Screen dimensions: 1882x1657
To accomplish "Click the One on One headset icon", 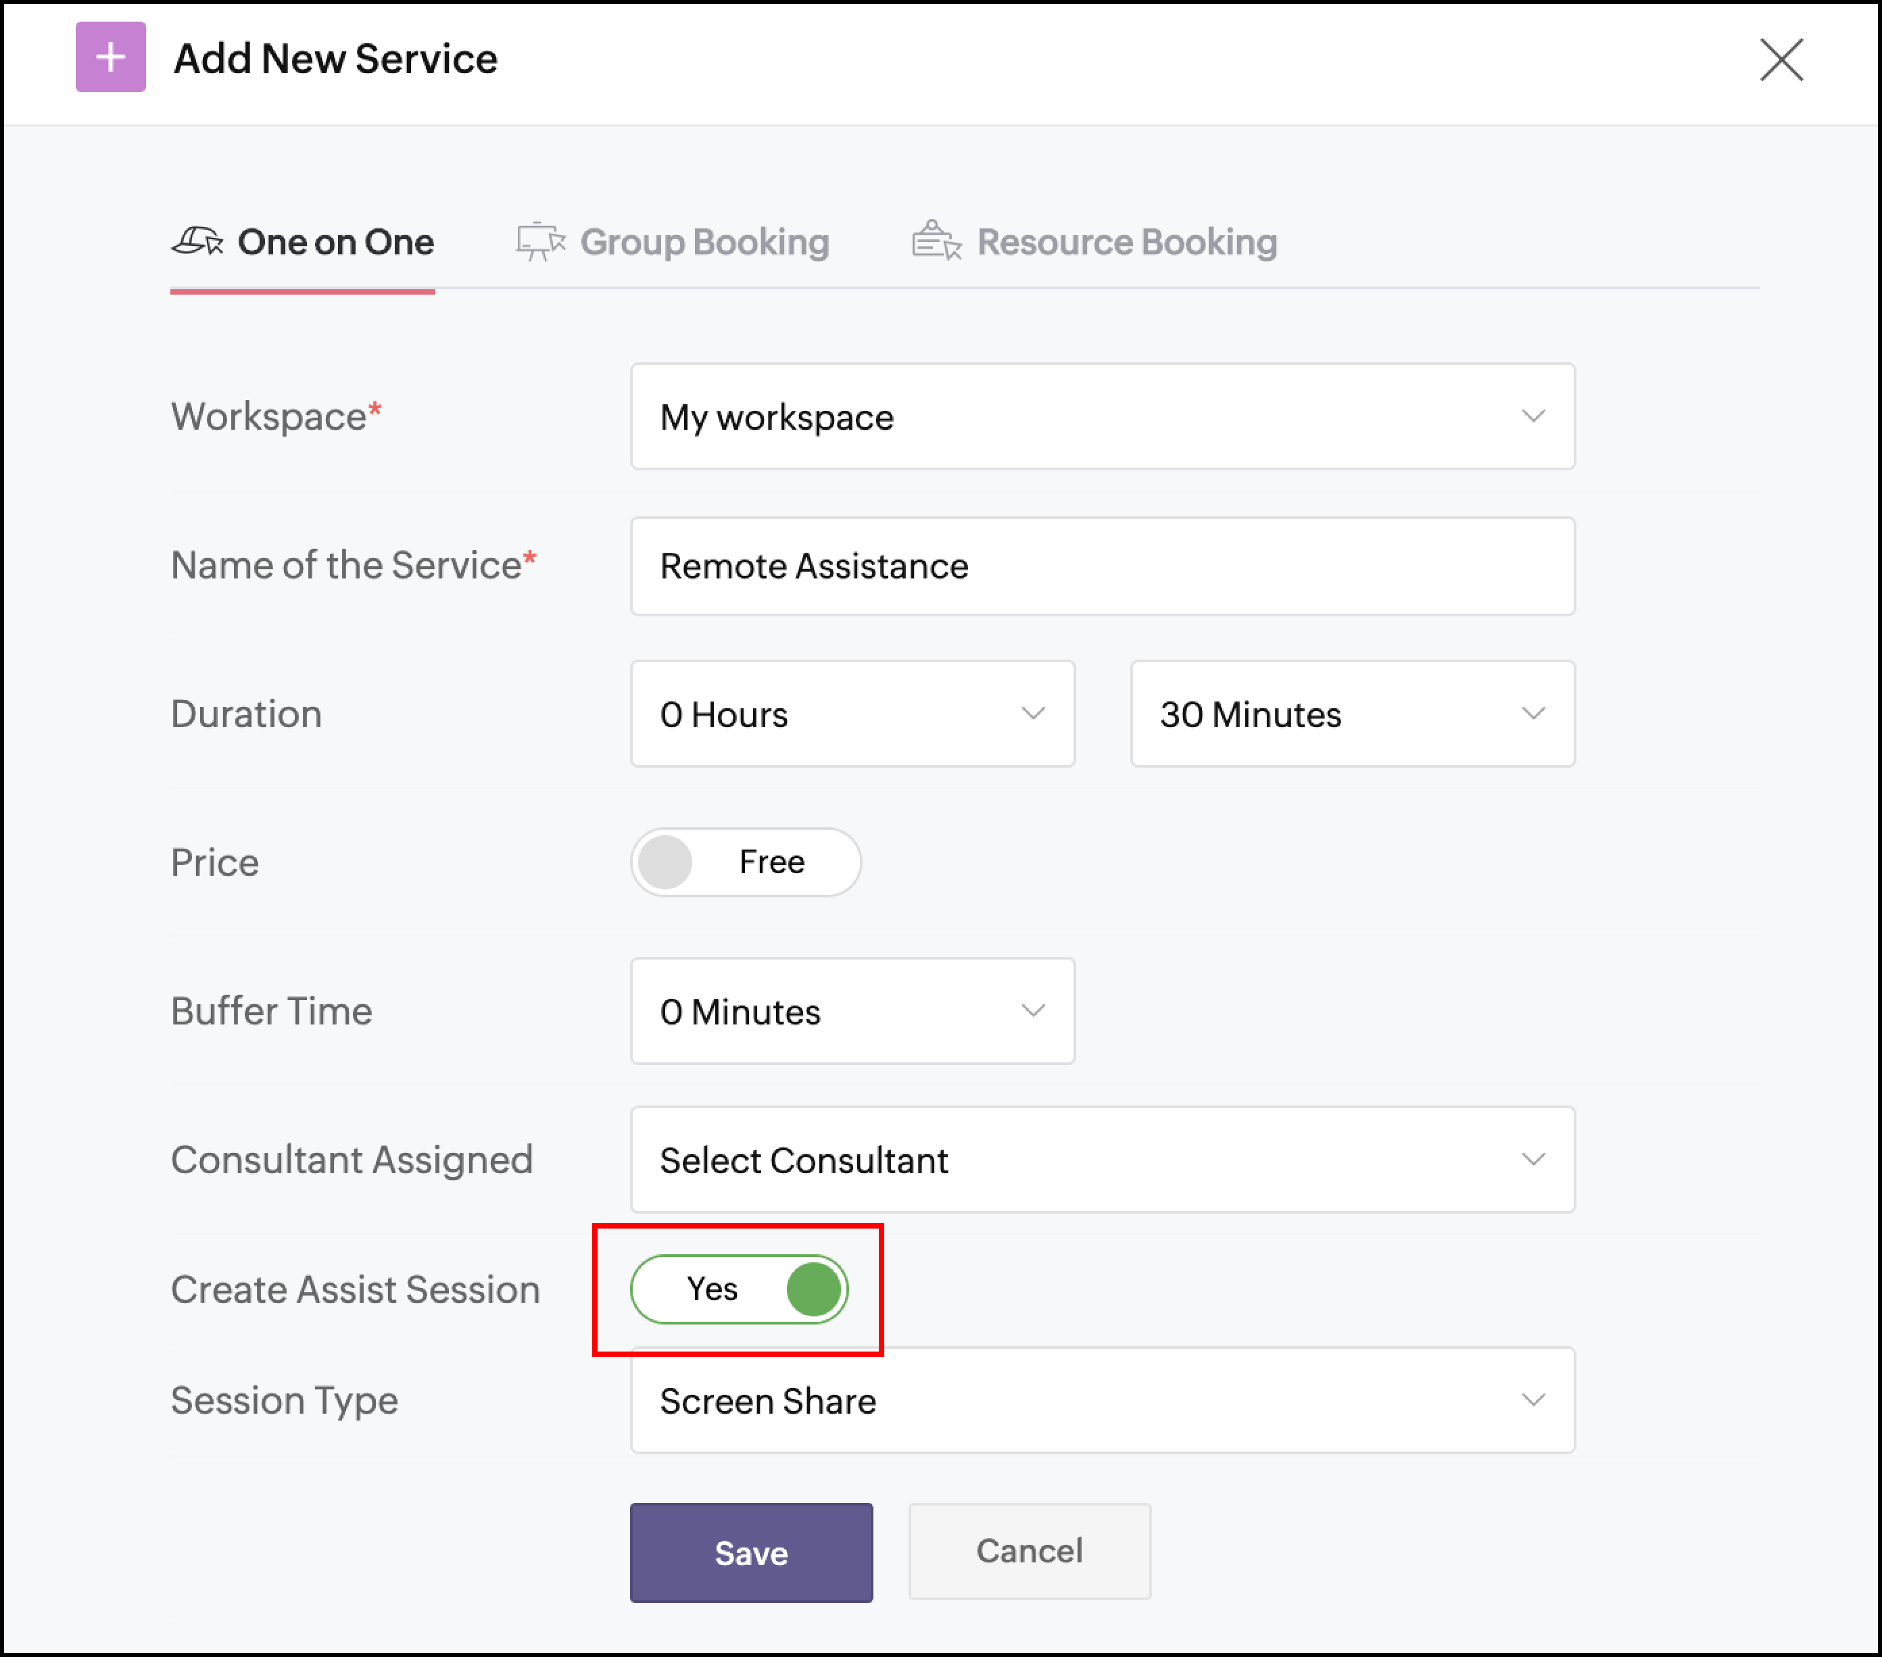I will coord(199,241).
